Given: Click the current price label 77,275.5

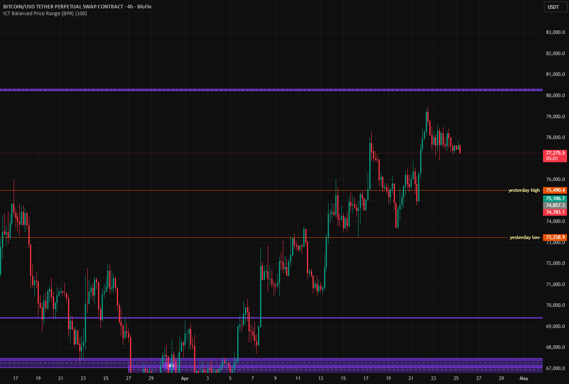Looking at the screenshot, I should pyautogui.click(x=555, y=155).
